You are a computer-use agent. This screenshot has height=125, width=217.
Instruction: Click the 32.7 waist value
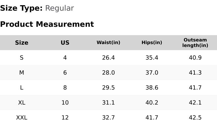(108, 118)
